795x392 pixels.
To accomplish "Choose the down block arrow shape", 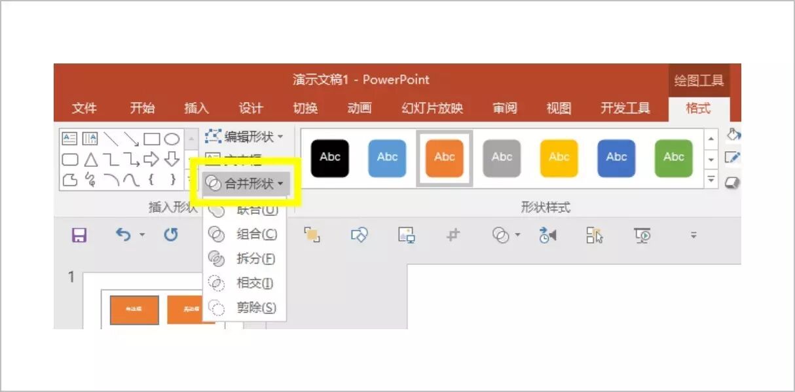I will tap(172, 159).
